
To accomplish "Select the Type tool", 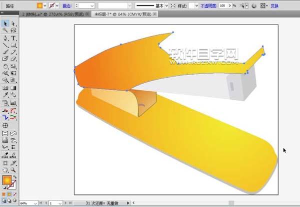I will coord(13,38).
